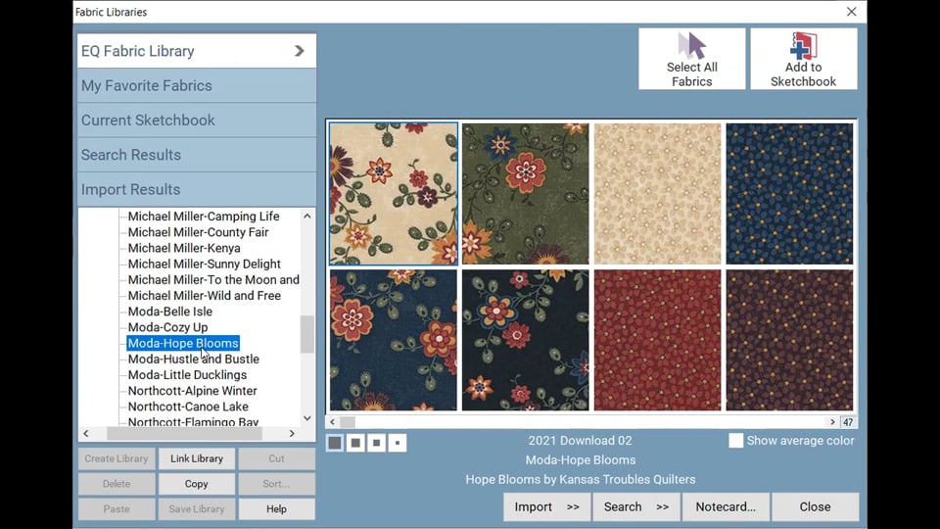Viewport: 940px width, 529px height.
Task: Select the navy blue dotted petal fabric
Action: pos(789,194)
